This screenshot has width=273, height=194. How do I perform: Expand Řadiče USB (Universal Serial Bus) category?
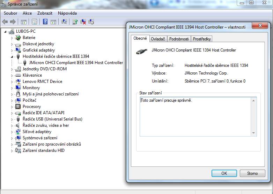(12, 119)
